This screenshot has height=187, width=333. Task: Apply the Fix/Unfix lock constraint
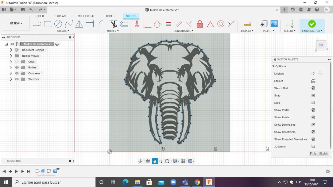point(200,24)
